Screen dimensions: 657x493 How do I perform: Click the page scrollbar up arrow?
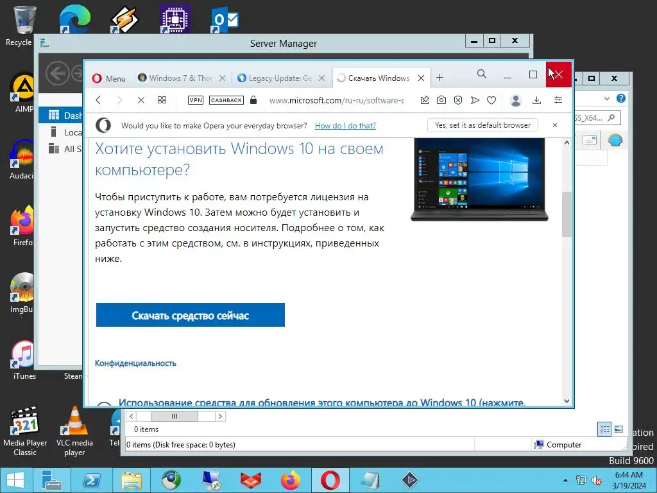pyautogui.click(x=567, y=143)
